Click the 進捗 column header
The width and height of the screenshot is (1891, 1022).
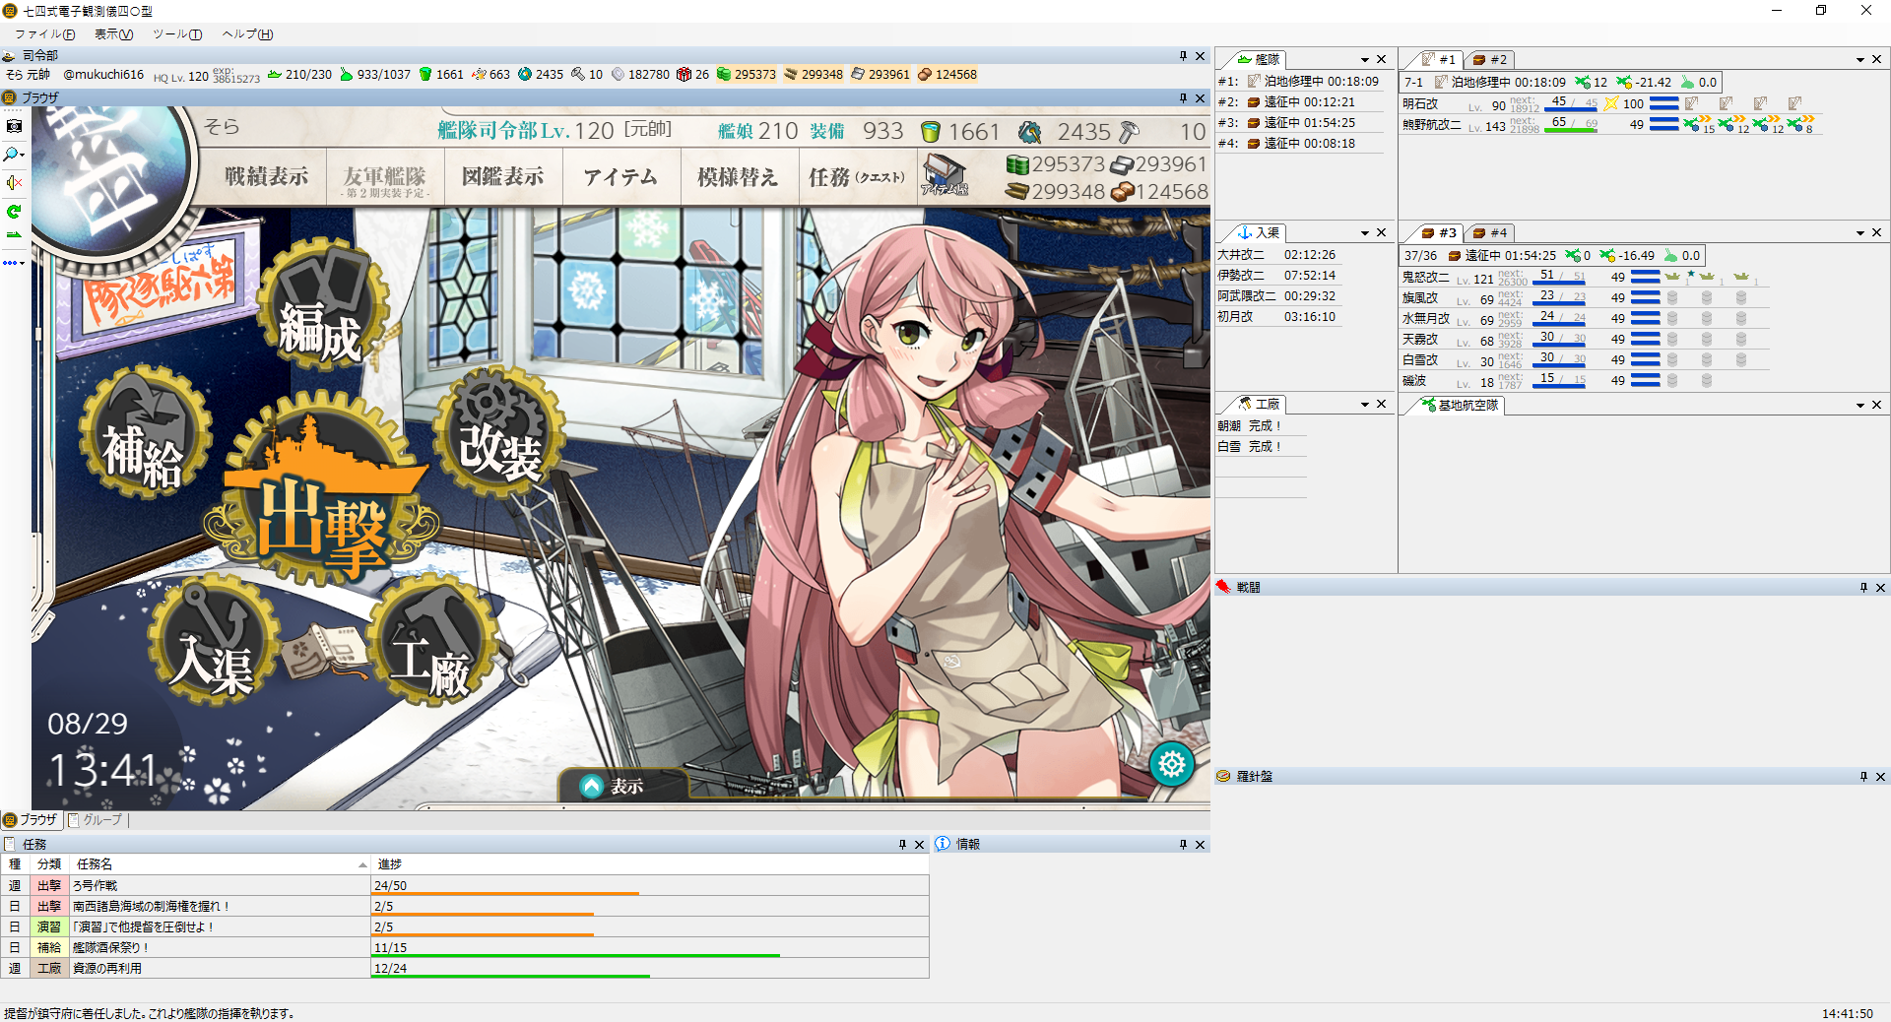[649, 864]
